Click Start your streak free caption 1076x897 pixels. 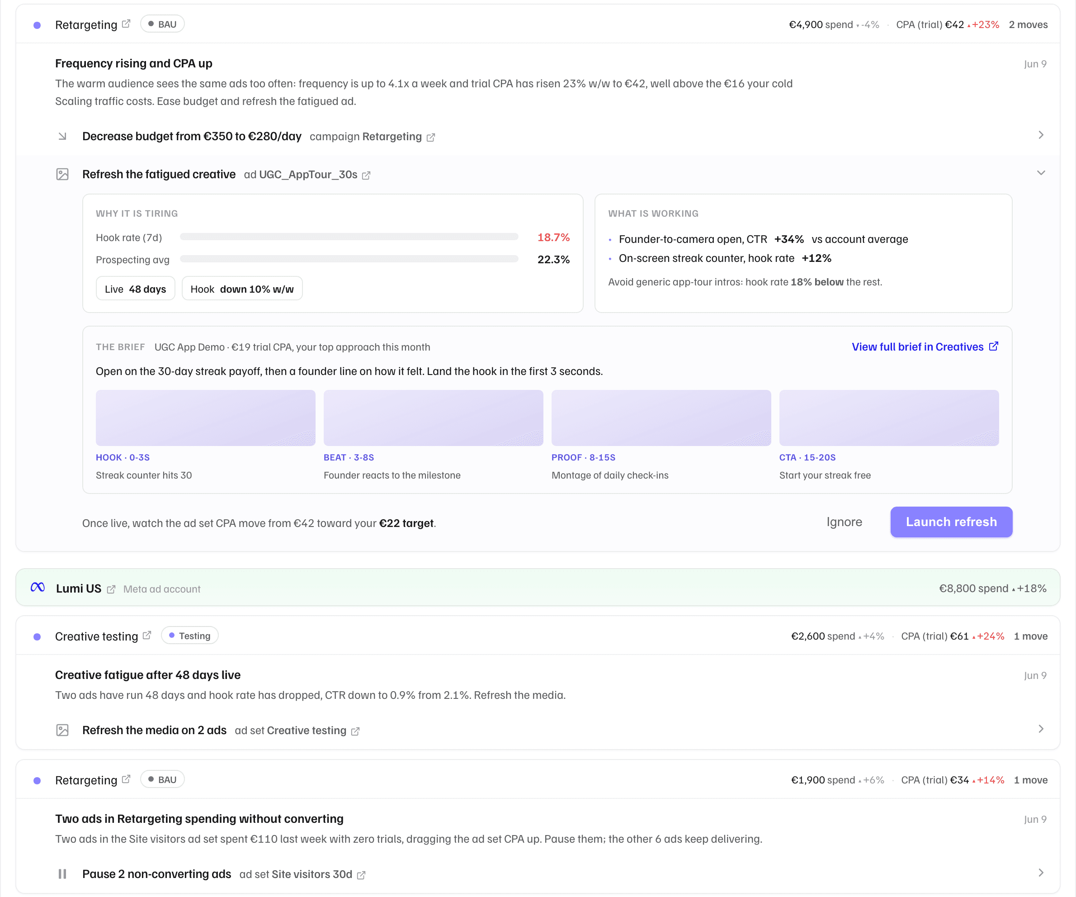825,475
